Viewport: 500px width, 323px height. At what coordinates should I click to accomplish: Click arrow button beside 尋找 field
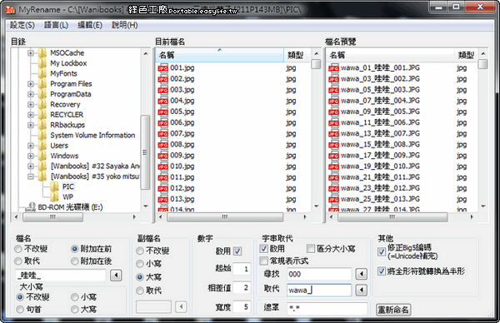click(x=362, y=274)
